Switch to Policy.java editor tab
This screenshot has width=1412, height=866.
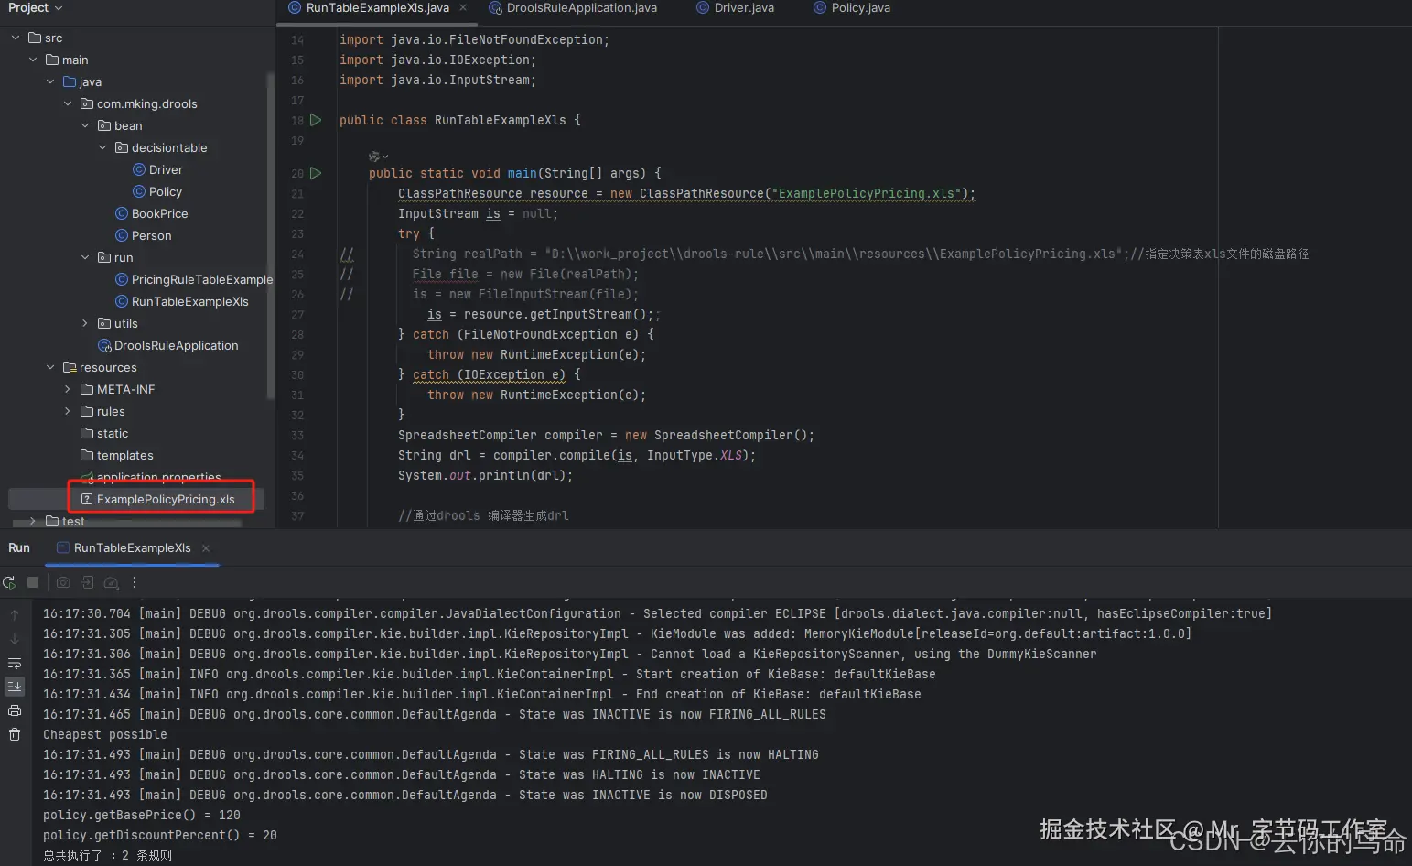(x=852, y=7)
